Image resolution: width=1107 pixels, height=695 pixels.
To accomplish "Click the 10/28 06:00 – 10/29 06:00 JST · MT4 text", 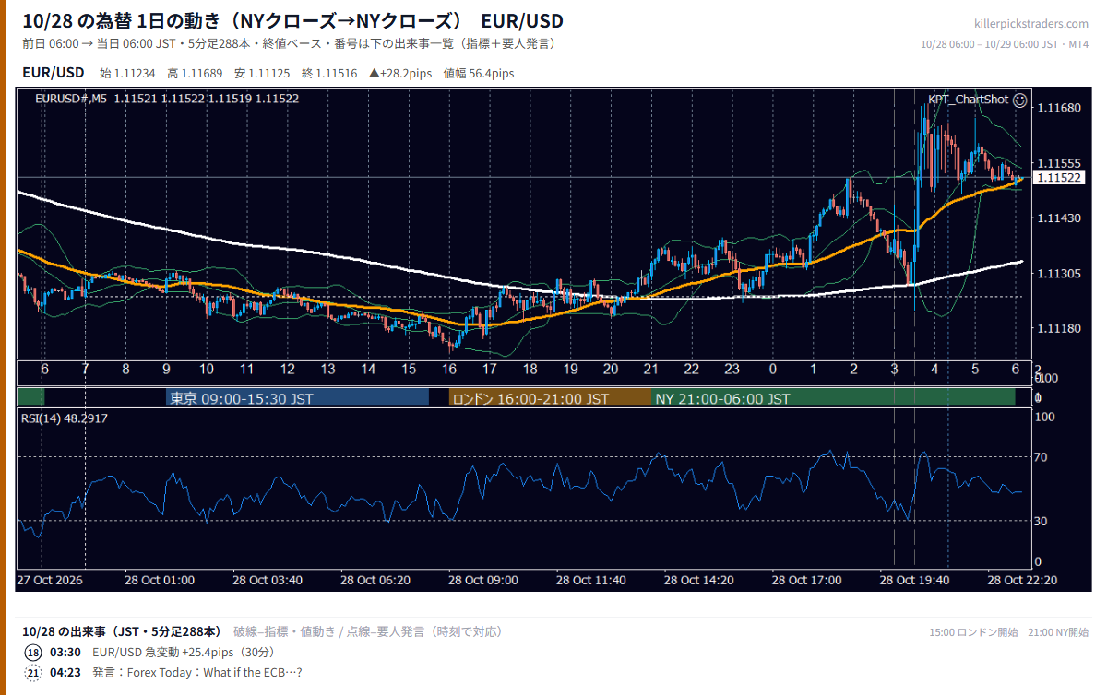I will click(x=1005, y=44).
